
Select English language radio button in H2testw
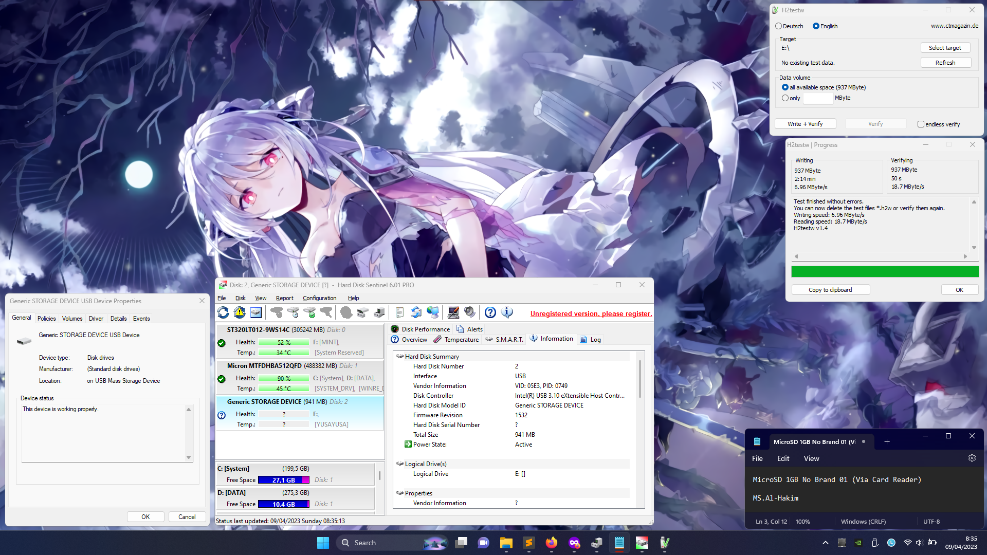point(816,26)
